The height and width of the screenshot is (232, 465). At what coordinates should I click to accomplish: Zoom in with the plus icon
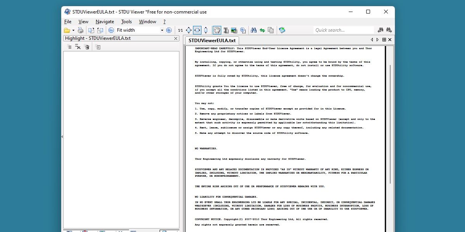169,30
